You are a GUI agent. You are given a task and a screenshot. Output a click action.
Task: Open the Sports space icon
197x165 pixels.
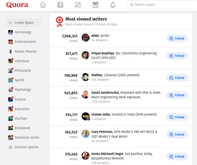(11, 80)
